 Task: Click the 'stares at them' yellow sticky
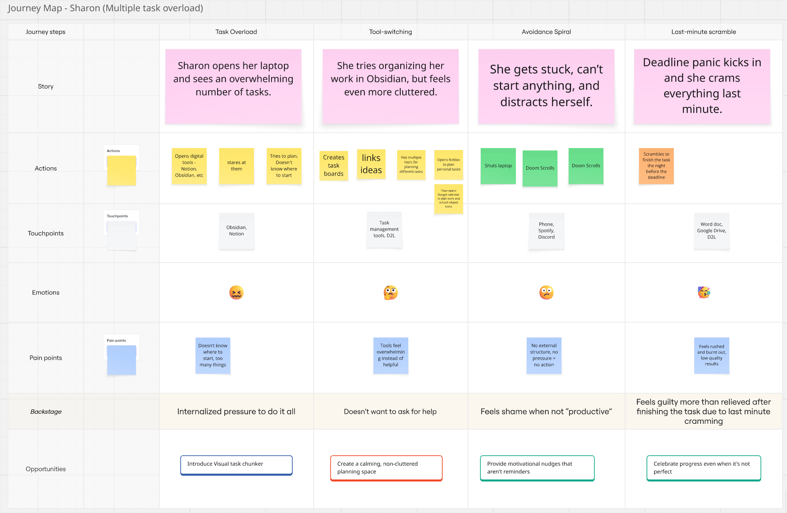236,166
